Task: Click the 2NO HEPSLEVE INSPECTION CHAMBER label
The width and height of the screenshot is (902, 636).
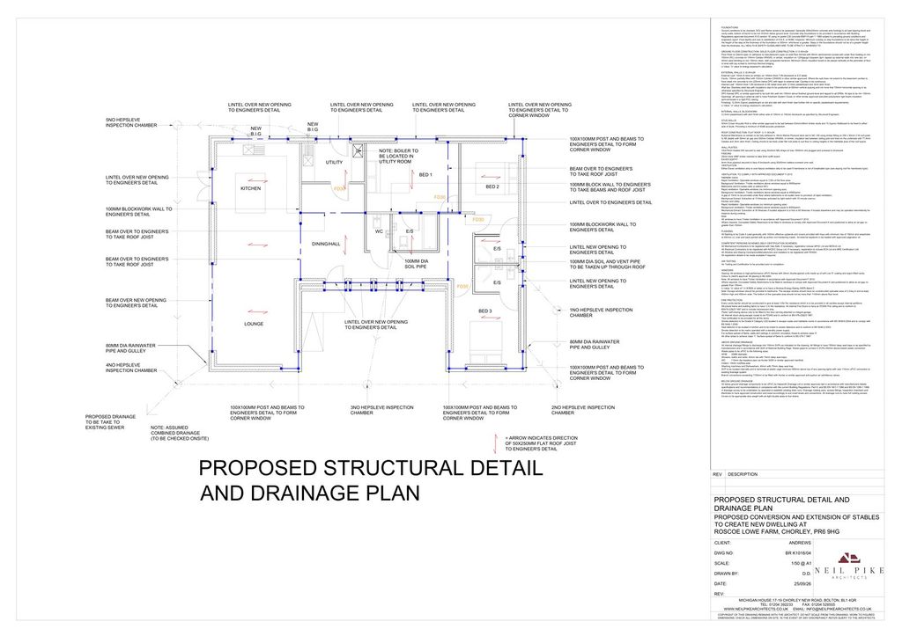Action: [x=583, y=410]
